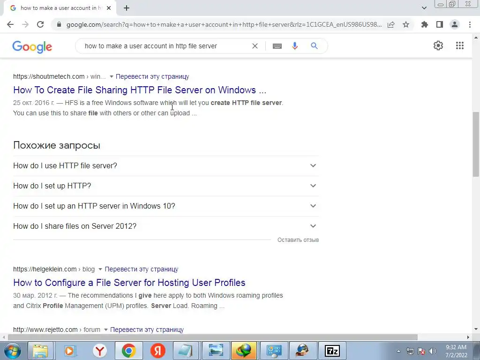Switch to Chrome in the taskbar

click(x=128, y=351)
